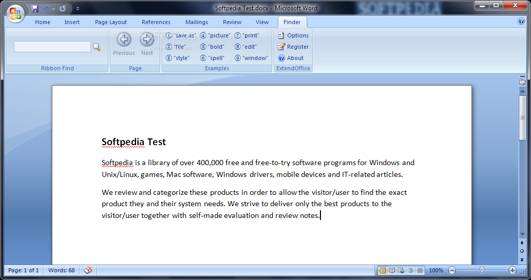Image resolution: width=531 pixels, height=280 pixels.
Task: Click the phrase "self-made" in the document
Action: point(205,215)
